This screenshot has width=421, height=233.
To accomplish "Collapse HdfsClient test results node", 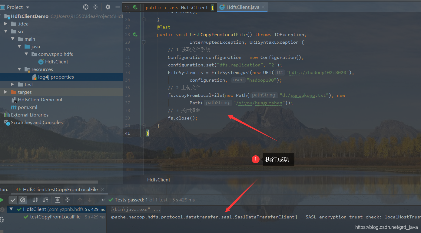I will point(12,209).
